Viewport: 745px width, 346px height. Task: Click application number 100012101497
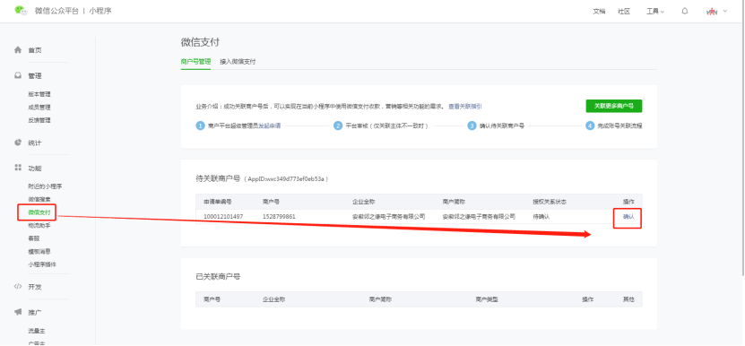[223, 217]
